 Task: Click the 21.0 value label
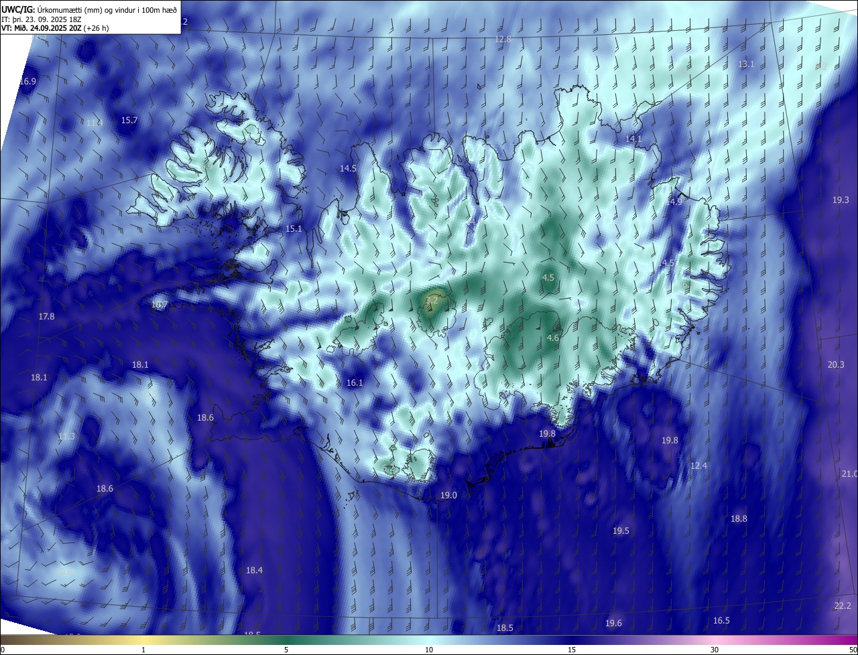pos(849,474)
